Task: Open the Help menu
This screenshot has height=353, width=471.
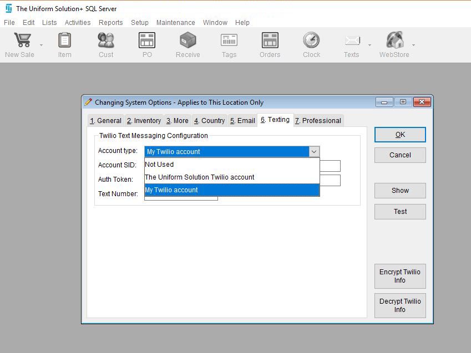Action: point(242,23)
